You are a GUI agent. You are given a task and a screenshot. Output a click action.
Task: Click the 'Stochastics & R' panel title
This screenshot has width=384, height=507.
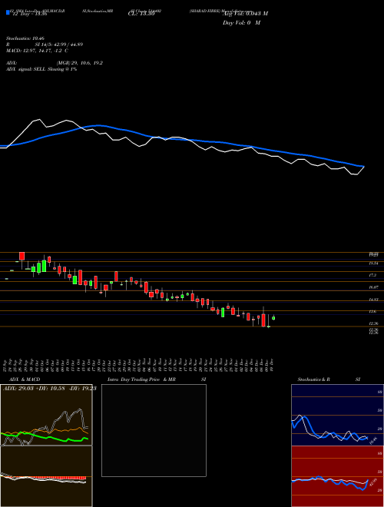(x=314, y=379)
